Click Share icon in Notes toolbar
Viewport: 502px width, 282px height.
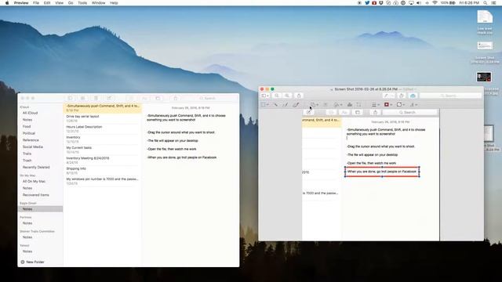[176, 98]
